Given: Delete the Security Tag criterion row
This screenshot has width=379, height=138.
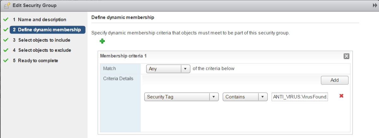Looking at the screenshot, I should pyautogui.click(x=341, y=96).
